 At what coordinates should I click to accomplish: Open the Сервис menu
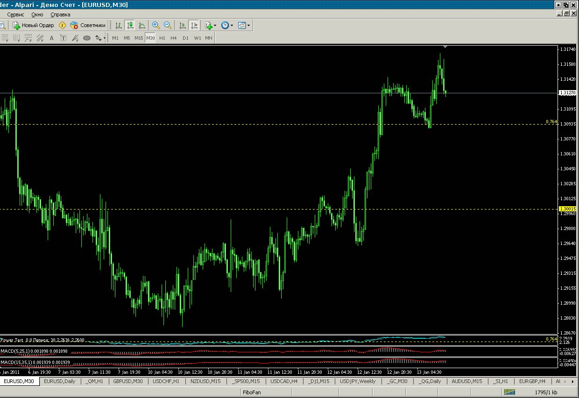click(15, 14)
